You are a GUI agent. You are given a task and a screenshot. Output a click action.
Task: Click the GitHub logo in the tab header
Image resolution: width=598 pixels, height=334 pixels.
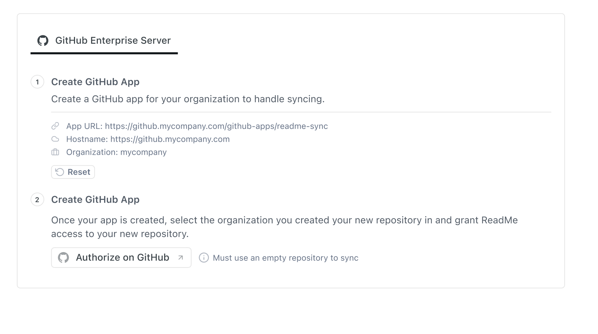click(x=43, y=41)
